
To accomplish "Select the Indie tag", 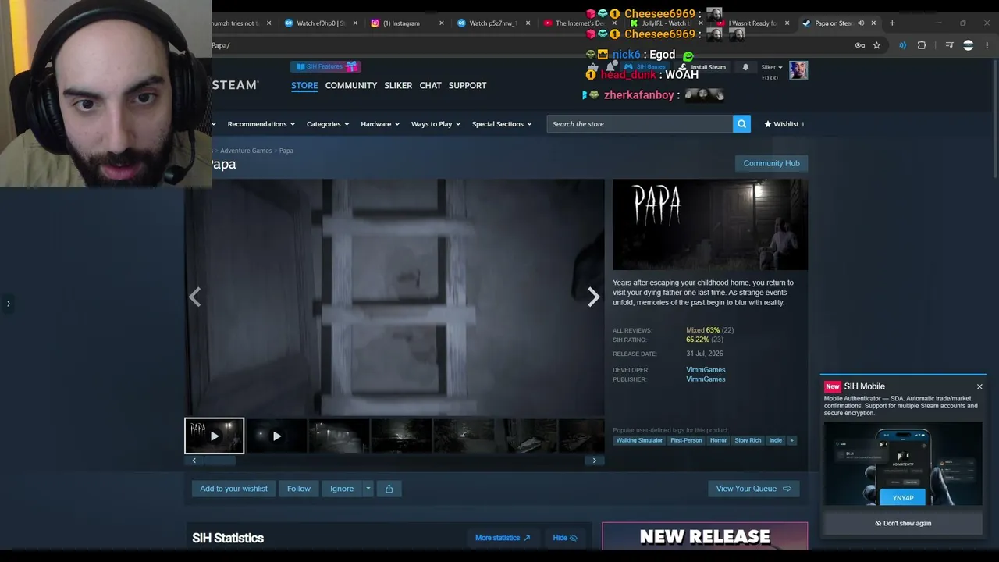I will tap(775, 440).
